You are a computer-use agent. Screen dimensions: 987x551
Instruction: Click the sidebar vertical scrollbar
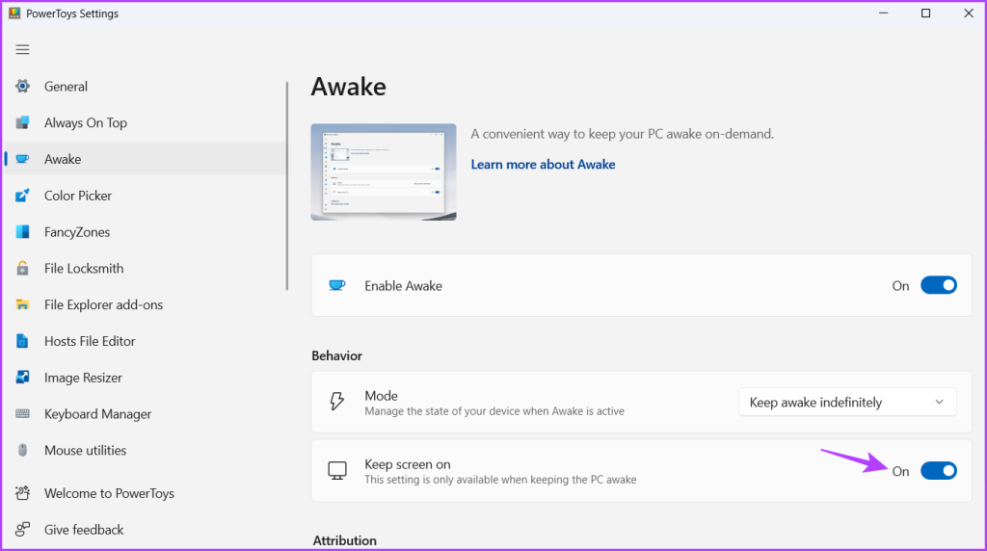[287, 186]
